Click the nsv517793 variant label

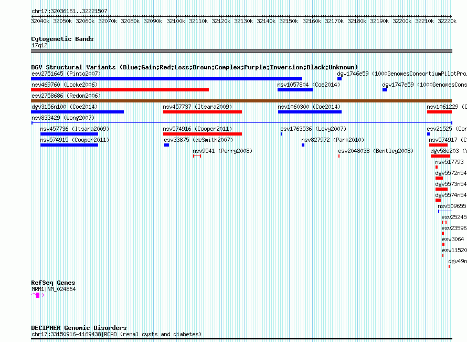[449, 162]
